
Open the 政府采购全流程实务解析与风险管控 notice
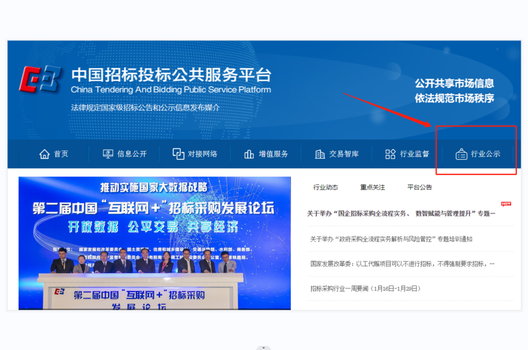tap(391, 239)
